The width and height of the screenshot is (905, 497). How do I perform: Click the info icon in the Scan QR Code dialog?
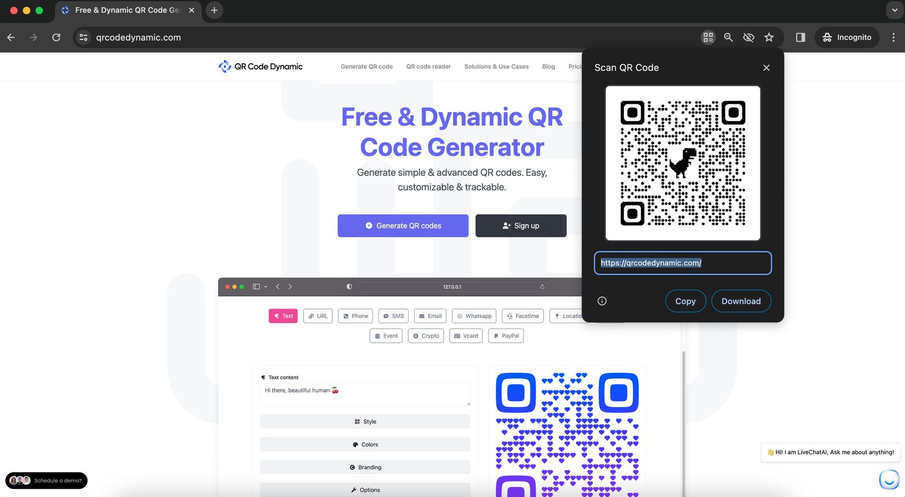coord(602,301)
